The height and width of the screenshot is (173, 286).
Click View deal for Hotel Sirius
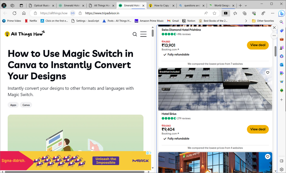[258, 129]
